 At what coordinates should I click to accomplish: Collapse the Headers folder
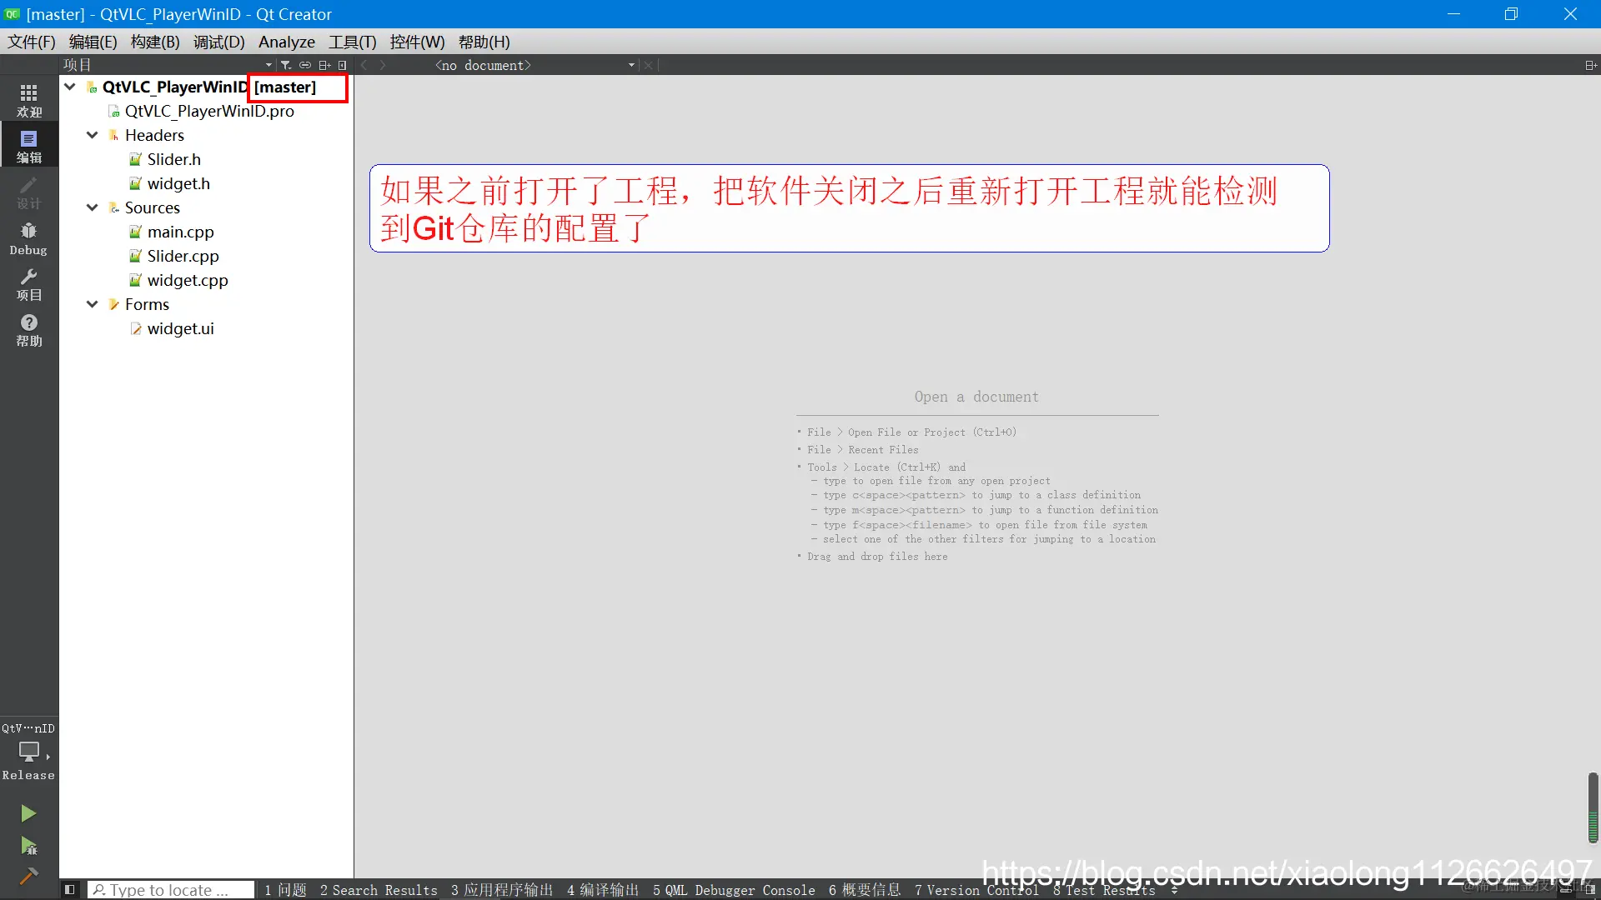click(93, 135)
